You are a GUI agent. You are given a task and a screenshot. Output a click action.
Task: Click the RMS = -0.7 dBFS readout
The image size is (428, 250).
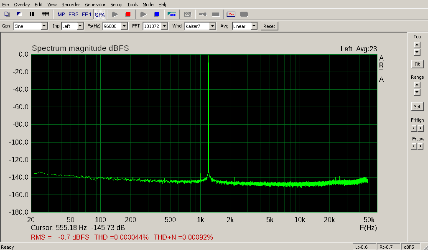60,237
